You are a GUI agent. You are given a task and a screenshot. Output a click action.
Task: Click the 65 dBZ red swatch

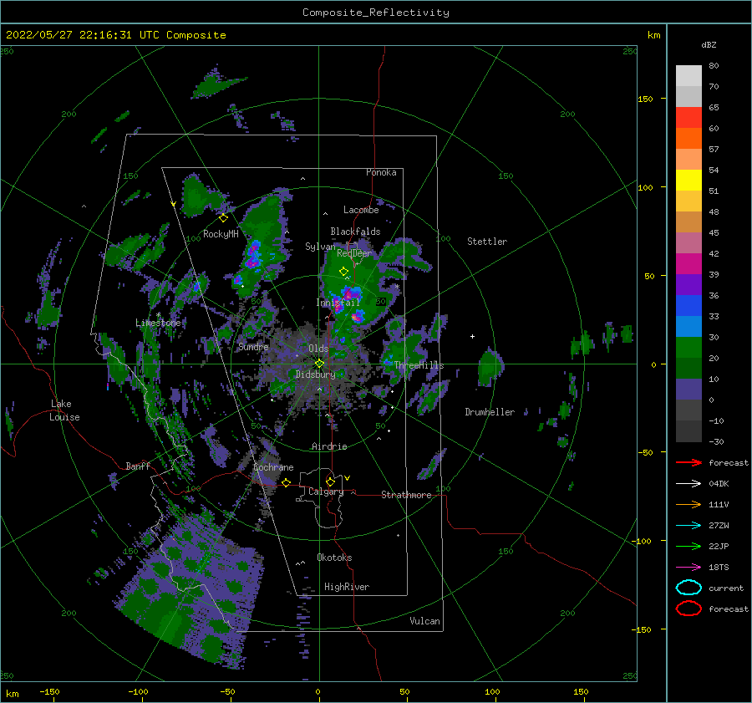click(688, 117)
